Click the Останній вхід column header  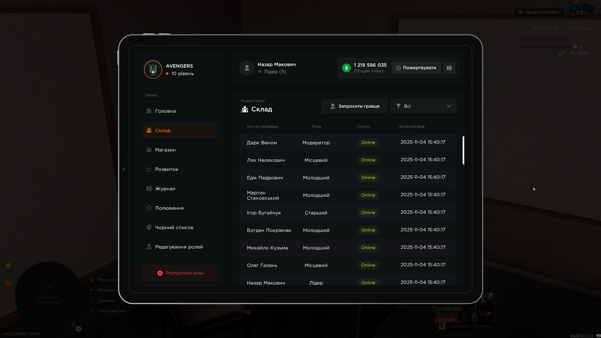411,127
